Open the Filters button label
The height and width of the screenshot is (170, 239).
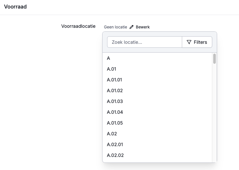[x=200, y=42]
